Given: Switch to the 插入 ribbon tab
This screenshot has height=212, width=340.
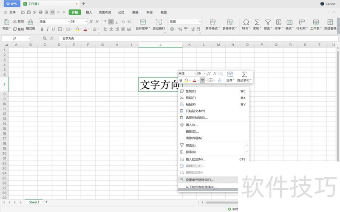Looking at the screenshot, I should click(89, 12).
